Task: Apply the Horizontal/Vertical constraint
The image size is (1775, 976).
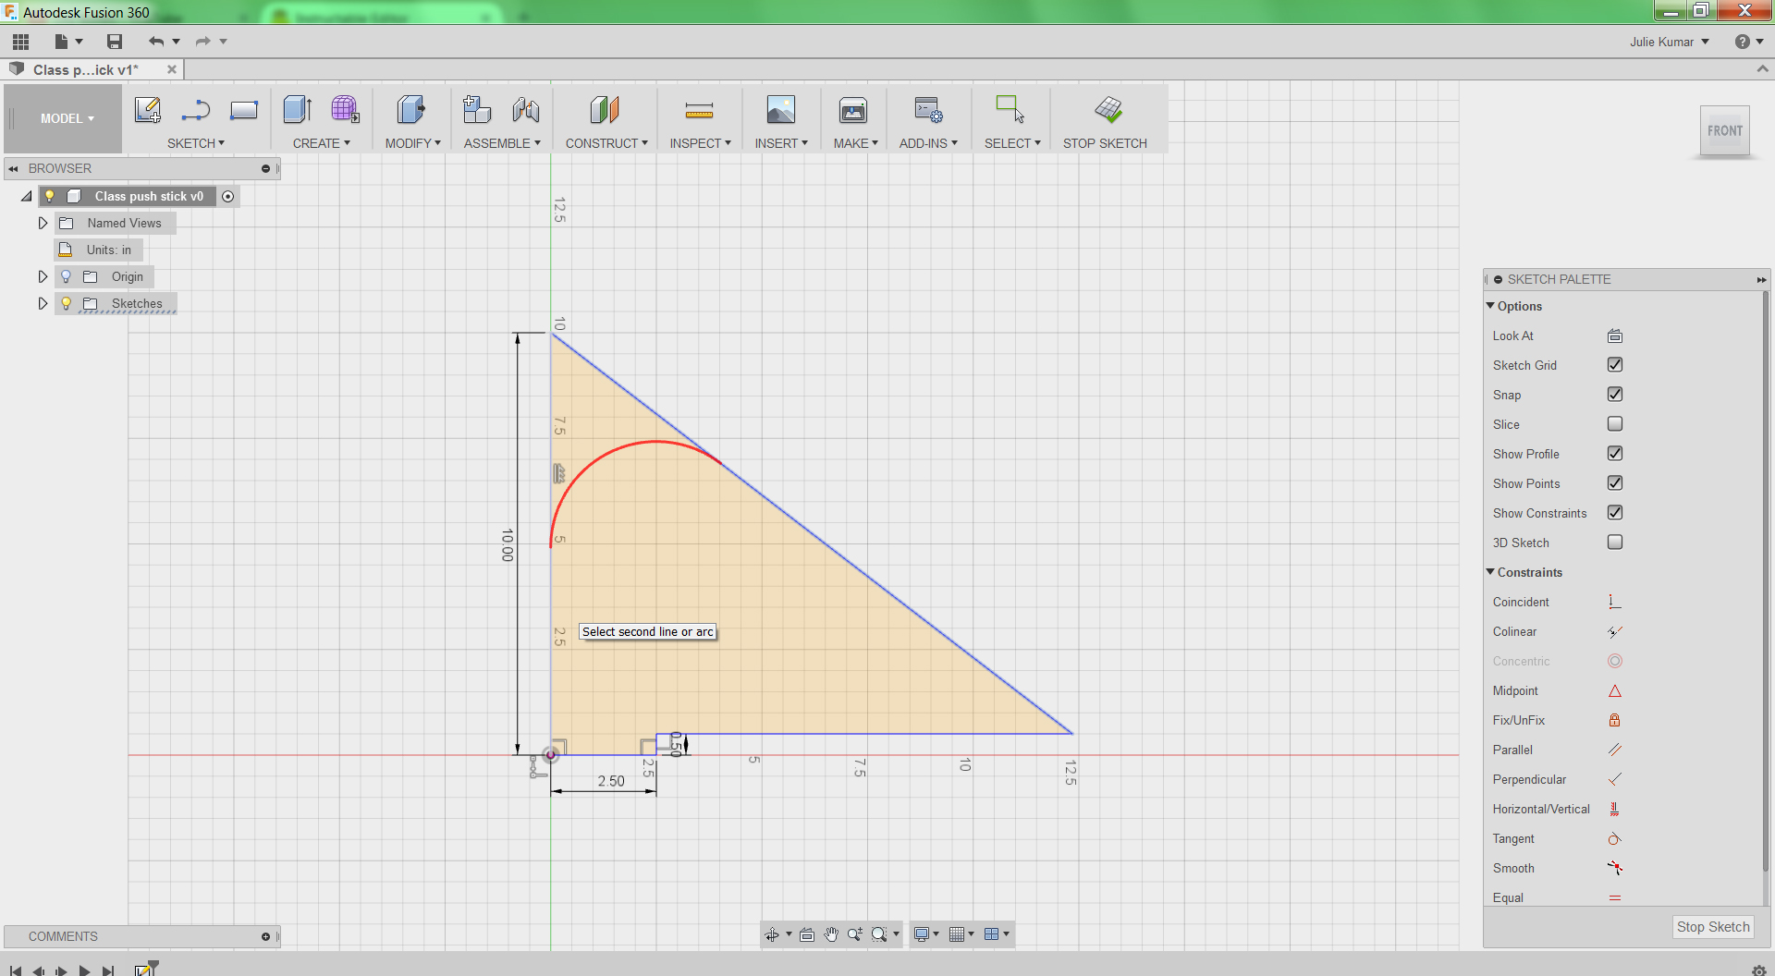Action: click(1615, 810)
